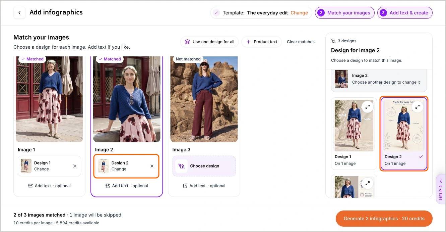The height and width of the screenshot is (232, 446).
Task: Change the selected template
Action: [299, 13]
